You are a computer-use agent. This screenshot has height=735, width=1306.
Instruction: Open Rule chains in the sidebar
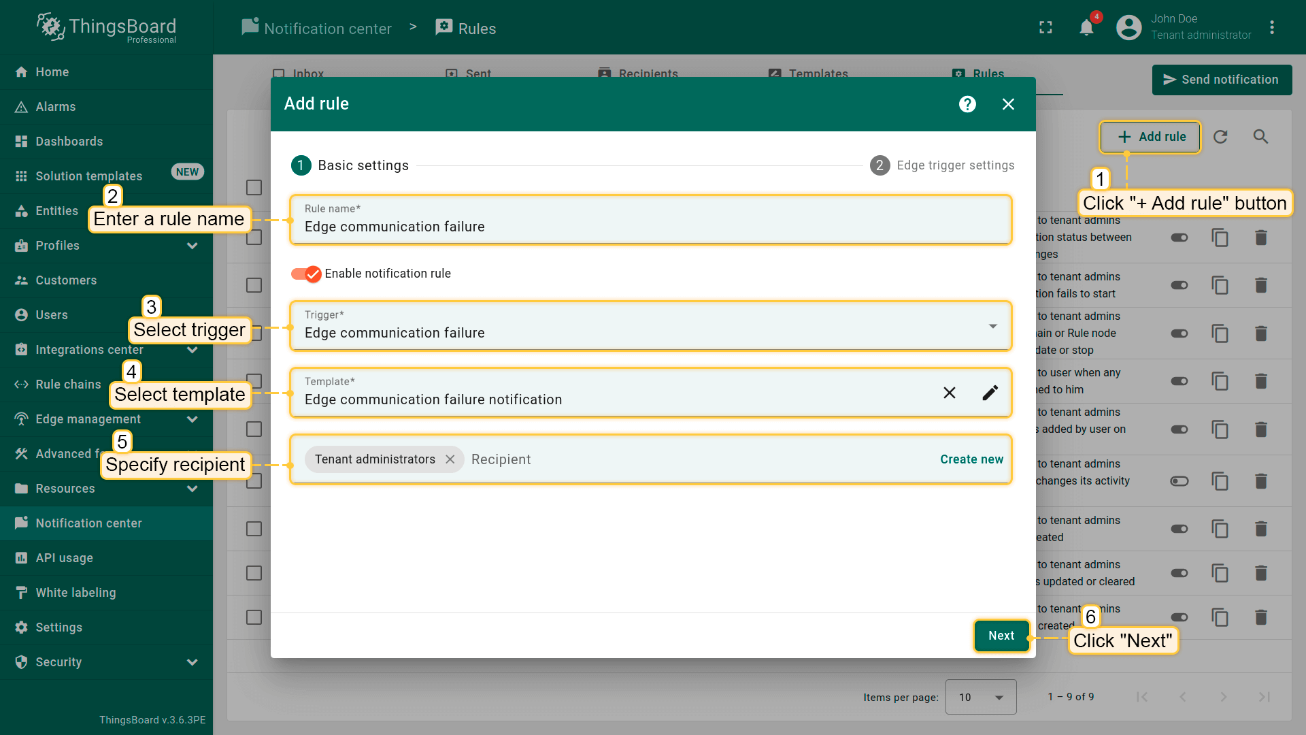point(68,385)
